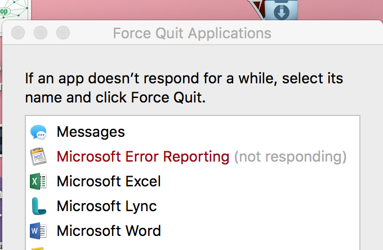Minimize the Force Quit Applications window

pos(41,33)
